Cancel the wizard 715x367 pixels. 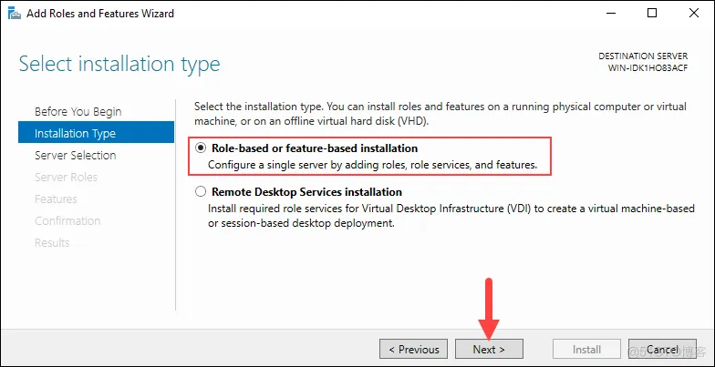[662, 349]
